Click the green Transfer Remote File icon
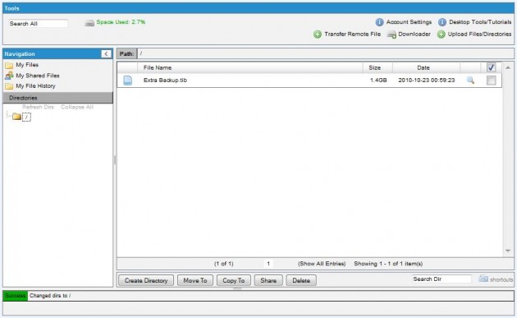The height and width of the screenshot is (318, 517). coord(318,34)
